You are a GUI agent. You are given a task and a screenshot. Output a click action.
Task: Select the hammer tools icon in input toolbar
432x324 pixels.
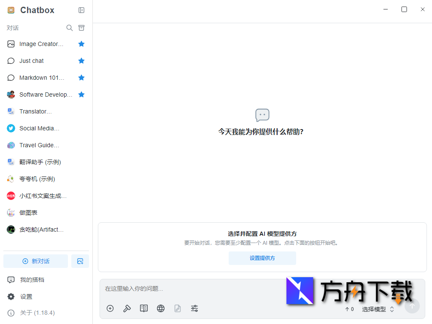point(127,308)
